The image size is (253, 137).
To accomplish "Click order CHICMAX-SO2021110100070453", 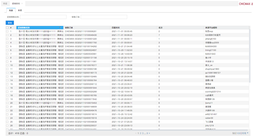I will (81, 103).
